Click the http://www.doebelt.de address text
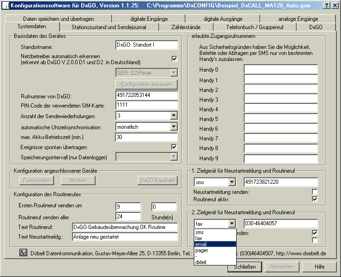Screen dimensions: 341x277 (301, 253)
